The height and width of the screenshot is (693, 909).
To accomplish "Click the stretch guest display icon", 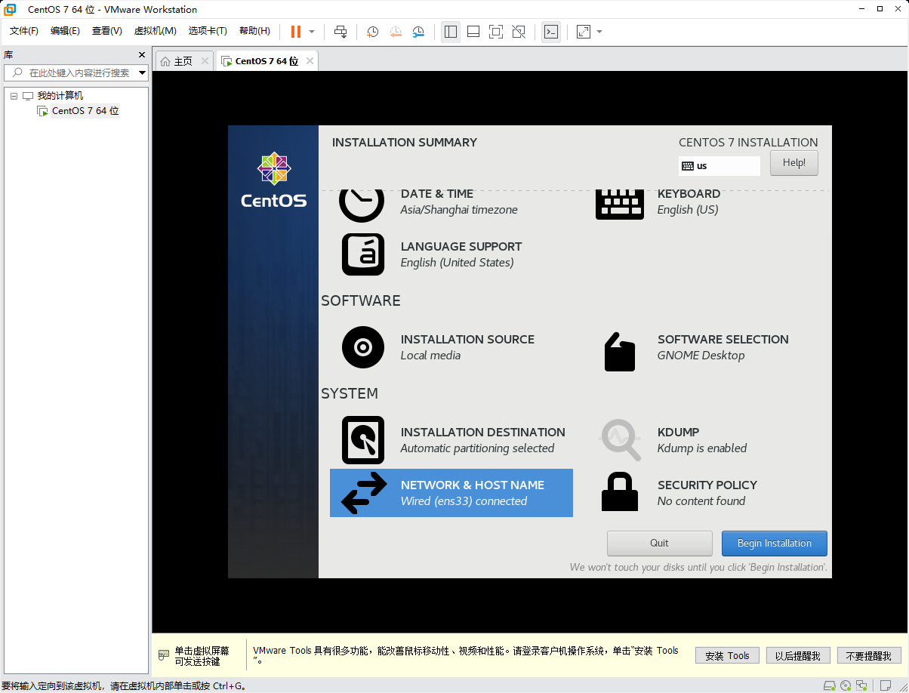I will (x=584, y=32).
